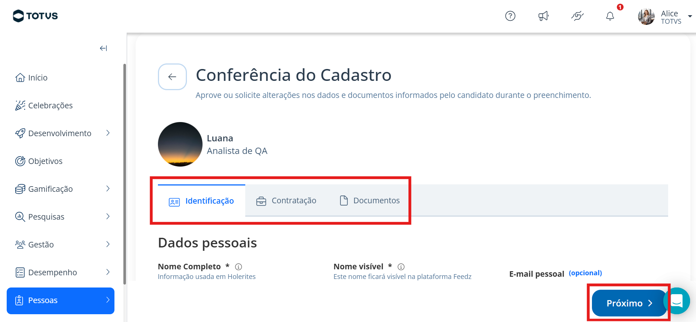Click the handshake icon in header

577,16
